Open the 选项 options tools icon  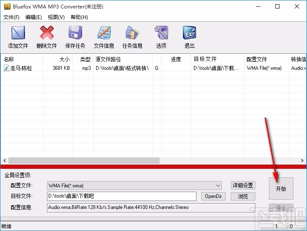tap(161, 33)
